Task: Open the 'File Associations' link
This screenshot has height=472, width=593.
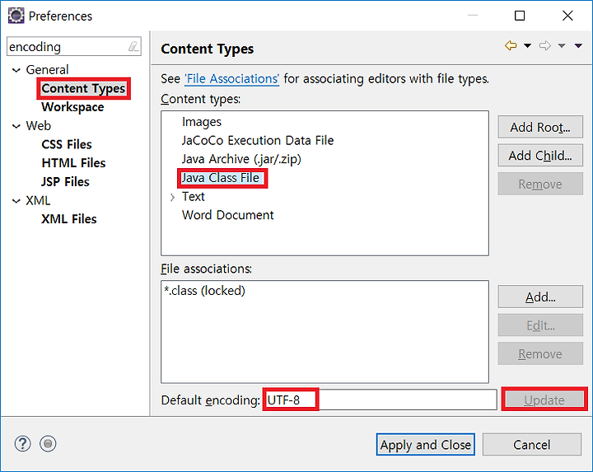Action: click(x=231, y=79)
